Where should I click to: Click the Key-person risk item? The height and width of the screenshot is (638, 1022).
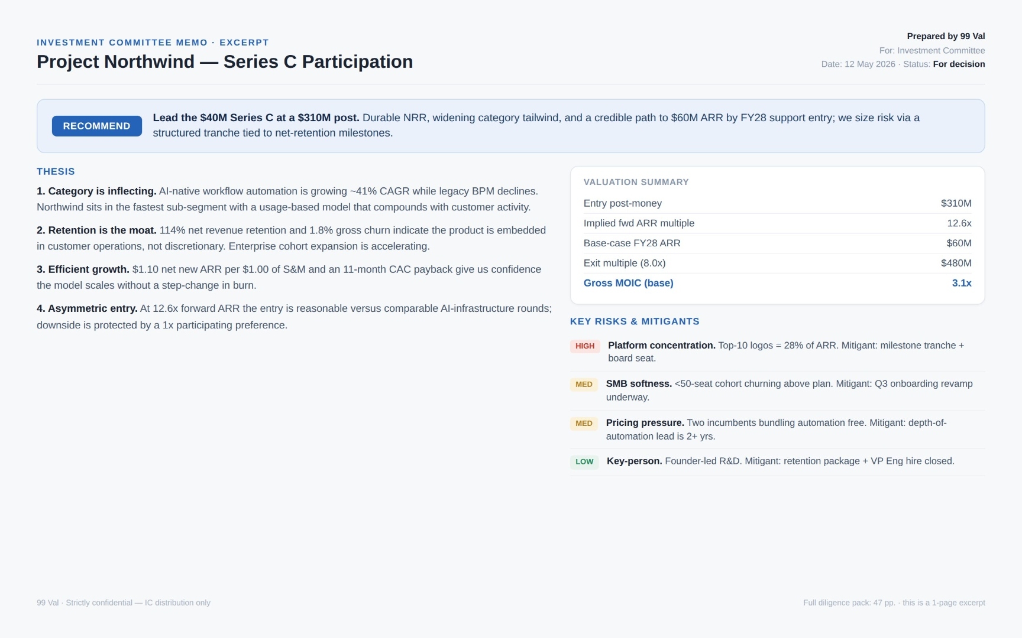click(x=780, y=461)
